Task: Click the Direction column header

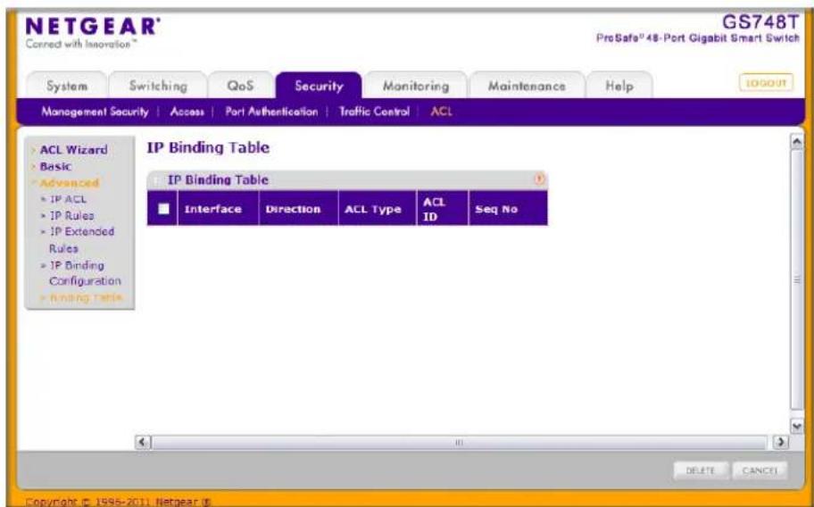Action: pos(298,209)
